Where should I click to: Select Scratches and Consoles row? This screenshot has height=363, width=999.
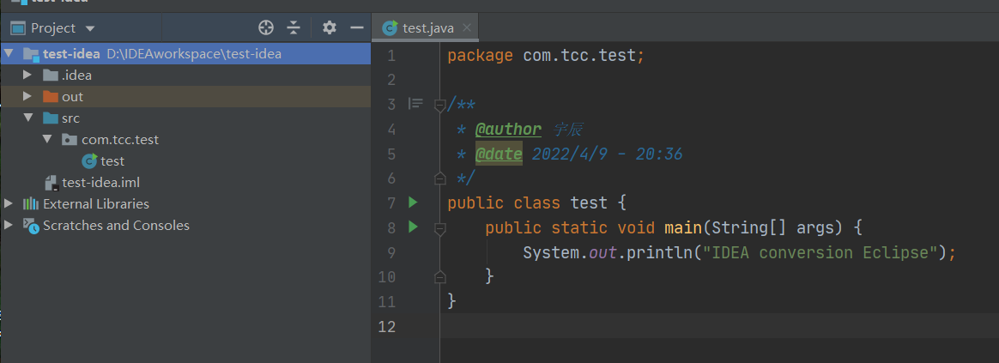click(185, 226)
